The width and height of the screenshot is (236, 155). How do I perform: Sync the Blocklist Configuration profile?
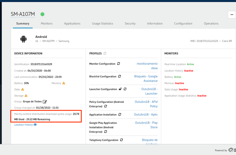(x=120, y=76)
